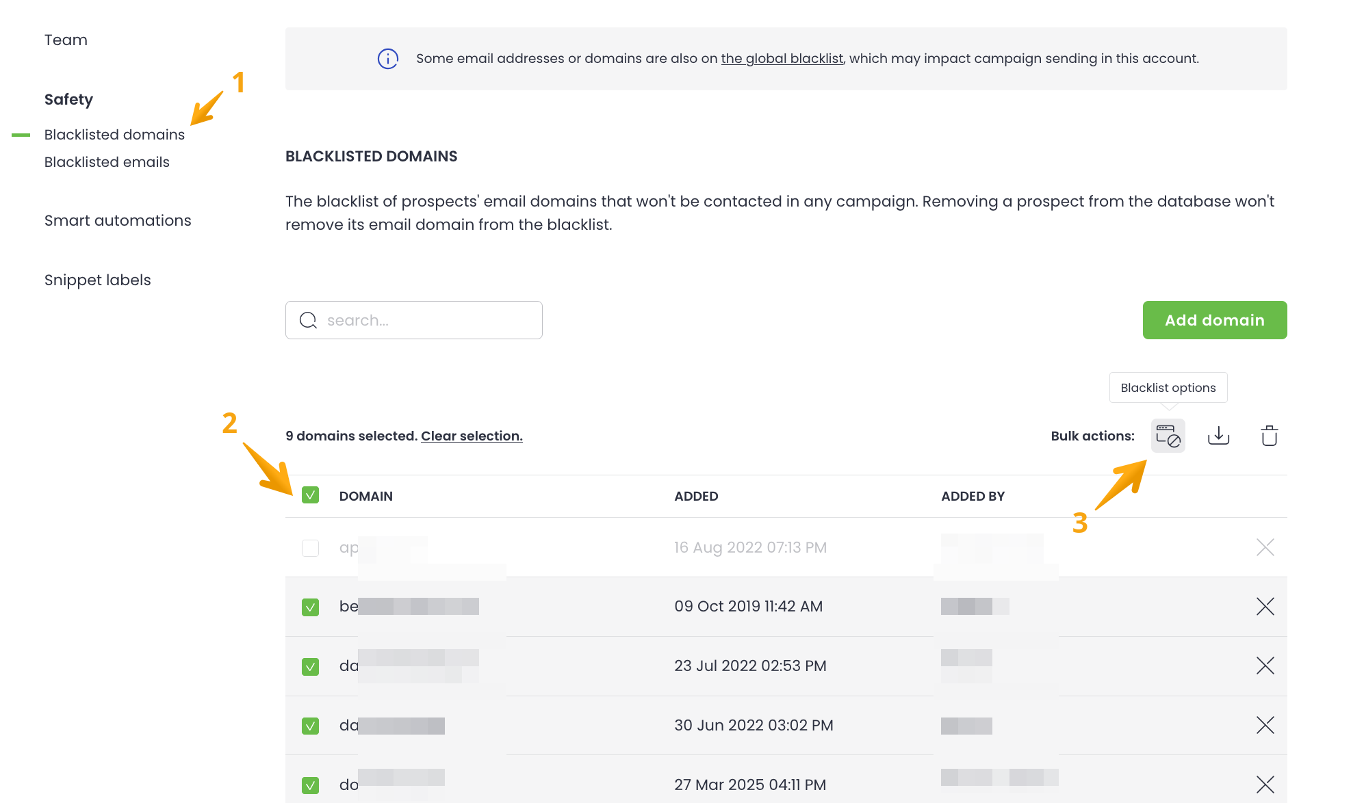The height and width of the screenshot is (803, 1351).
Task: Remove domain added 30 Jun 2022
Action: click(x=1265, y=725)
